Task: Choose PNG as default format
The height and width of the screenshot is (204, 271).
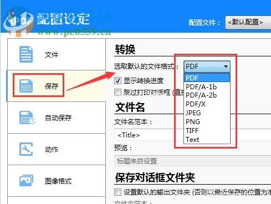Action: pyautogui.click(x=207, y=122)
